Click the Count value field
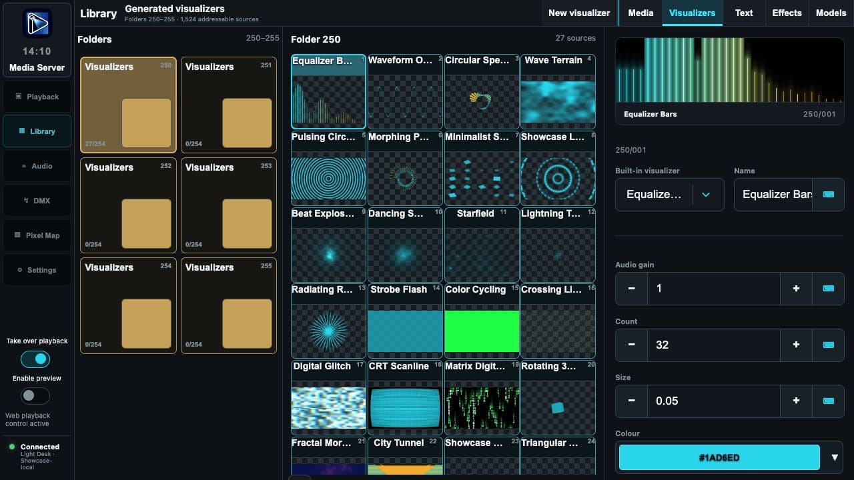Viewport: 854px width, 480px height. point(714,345)
